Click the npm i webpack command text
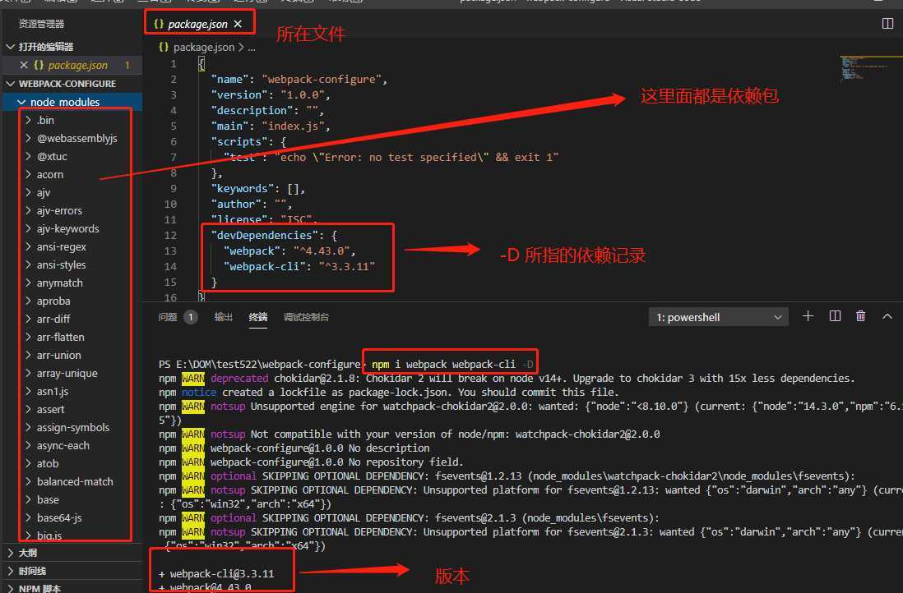The height and width of the screenshot is (593, 903). [452, 364]
